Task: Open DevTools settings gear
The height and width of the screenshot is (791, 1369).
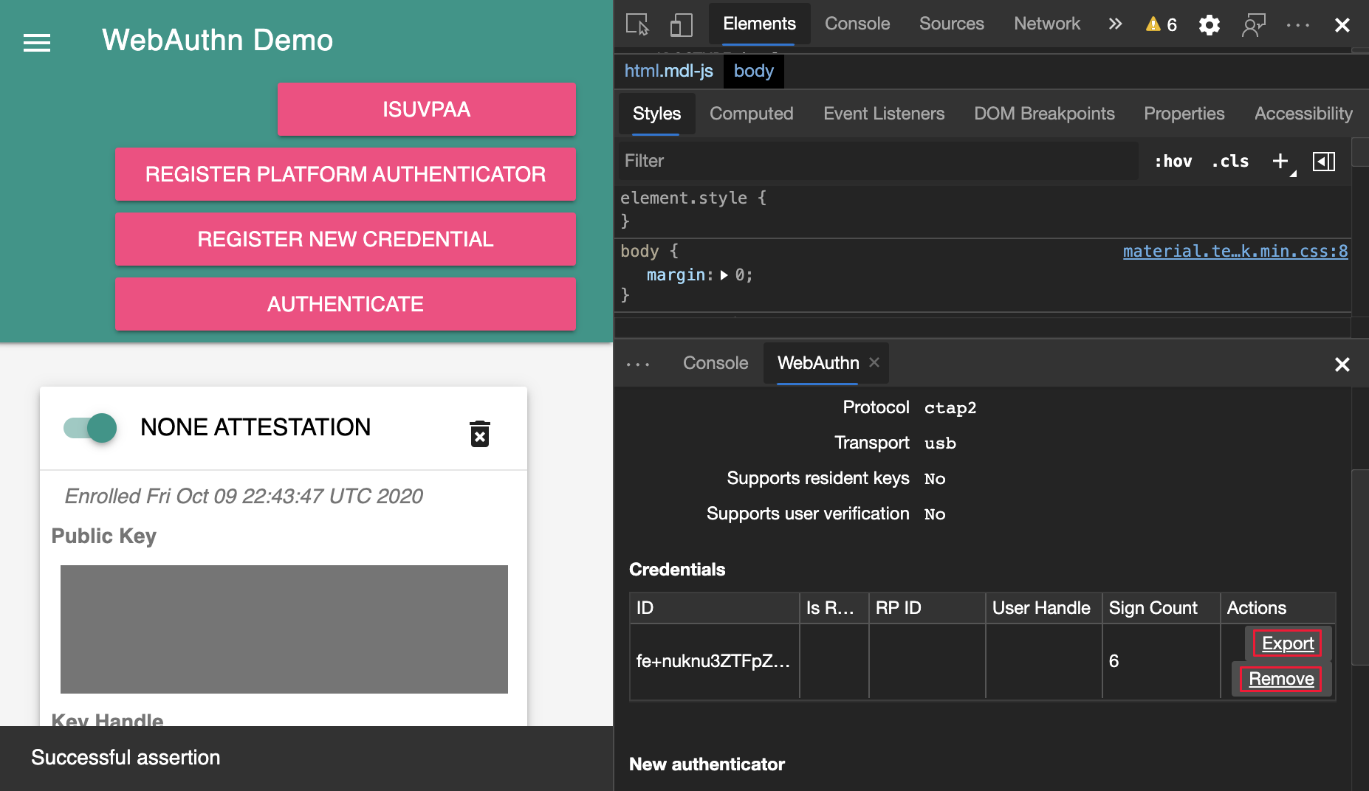Action: (1210, 24)
